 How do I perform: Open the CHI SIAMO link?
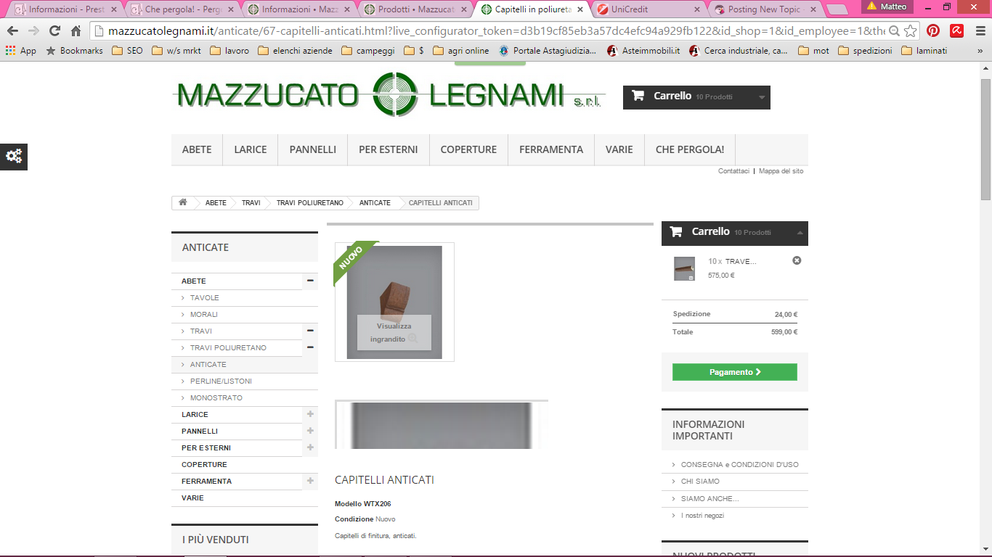pyautogui.click(x=700, y=482)
